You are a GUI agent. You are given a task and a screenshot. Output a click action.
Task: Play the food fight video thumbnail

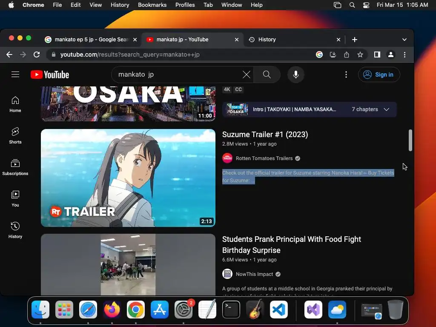coord(128,264)
